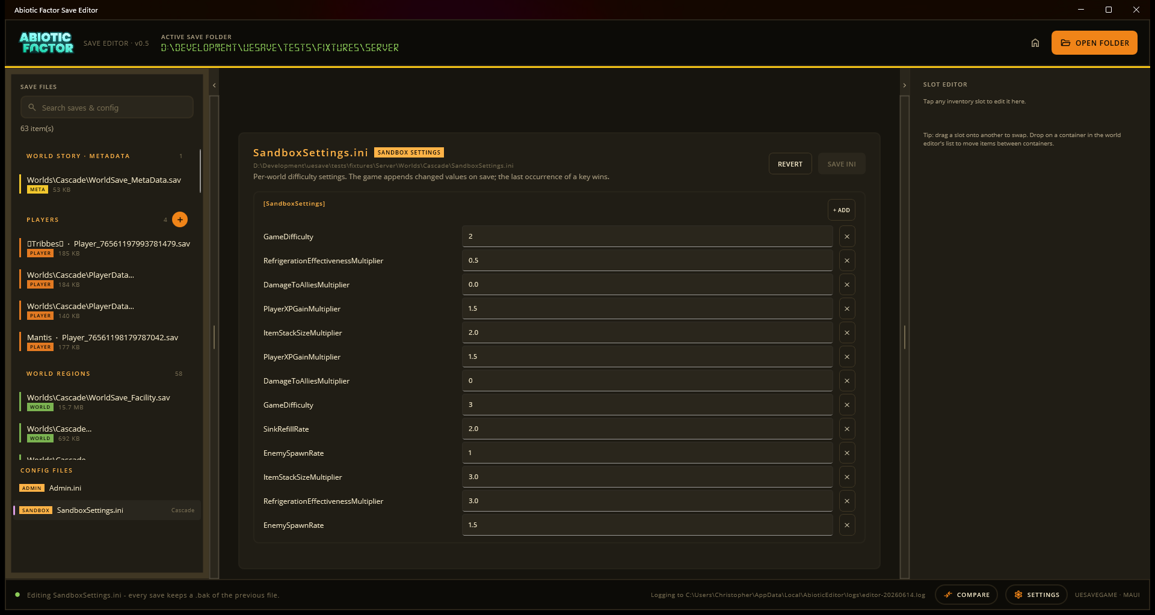
Task: Minimize the Save Editor window
Action: point(1080,10)
